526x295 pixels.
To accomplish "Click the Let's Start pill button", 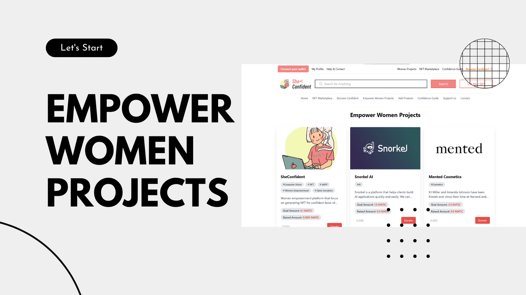I will [81, 48].
